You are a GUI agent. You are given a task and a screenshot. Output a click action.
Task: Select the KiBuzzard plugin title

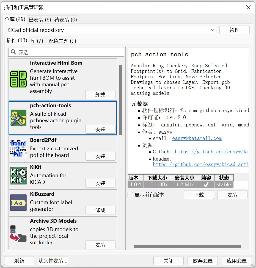pyautogui.click(x=42, y=194)
